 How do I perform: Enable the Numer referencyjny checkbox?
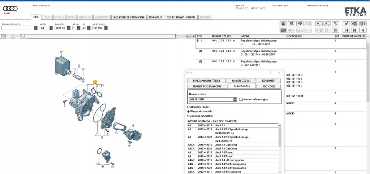[x=241, y=99]
